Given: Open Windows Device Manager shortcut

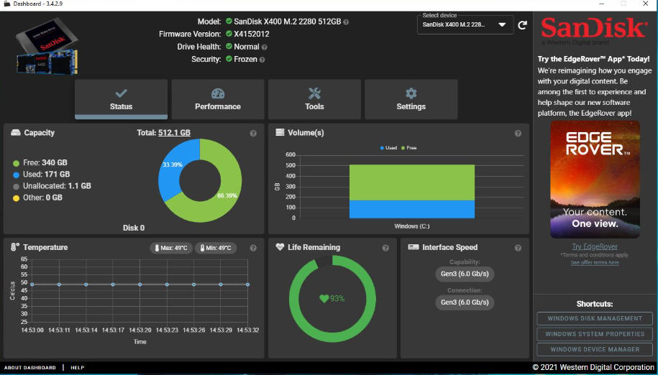Looking at the screenshot, I should 594,349.
